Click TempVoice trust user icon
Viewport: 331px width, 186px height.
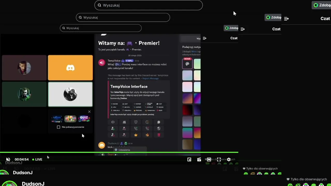click(x=113, y=128)
